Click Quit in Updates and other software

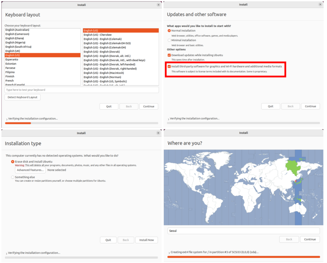point(270,106)
